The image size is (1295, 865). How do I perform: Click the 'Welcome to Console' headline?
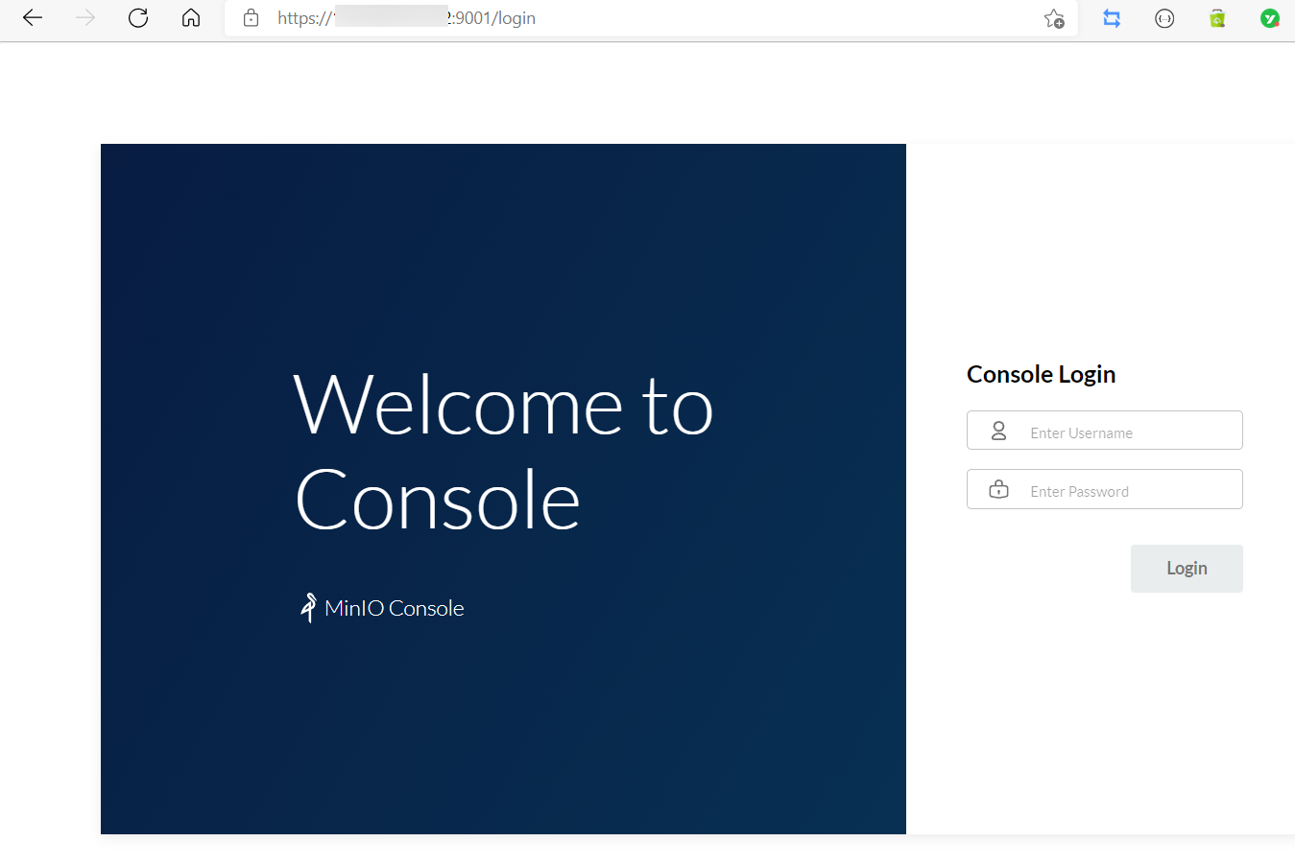pyautogui.click(x=503, y=452)
